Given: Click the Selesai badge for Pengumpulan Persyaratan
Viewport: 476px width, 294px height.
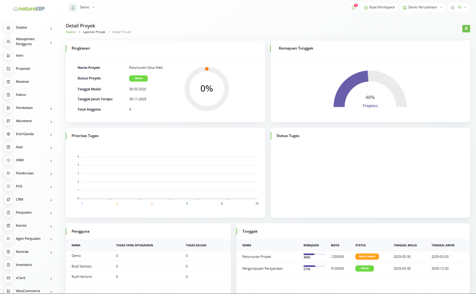Looking at the screenshot, I should 365,268.
